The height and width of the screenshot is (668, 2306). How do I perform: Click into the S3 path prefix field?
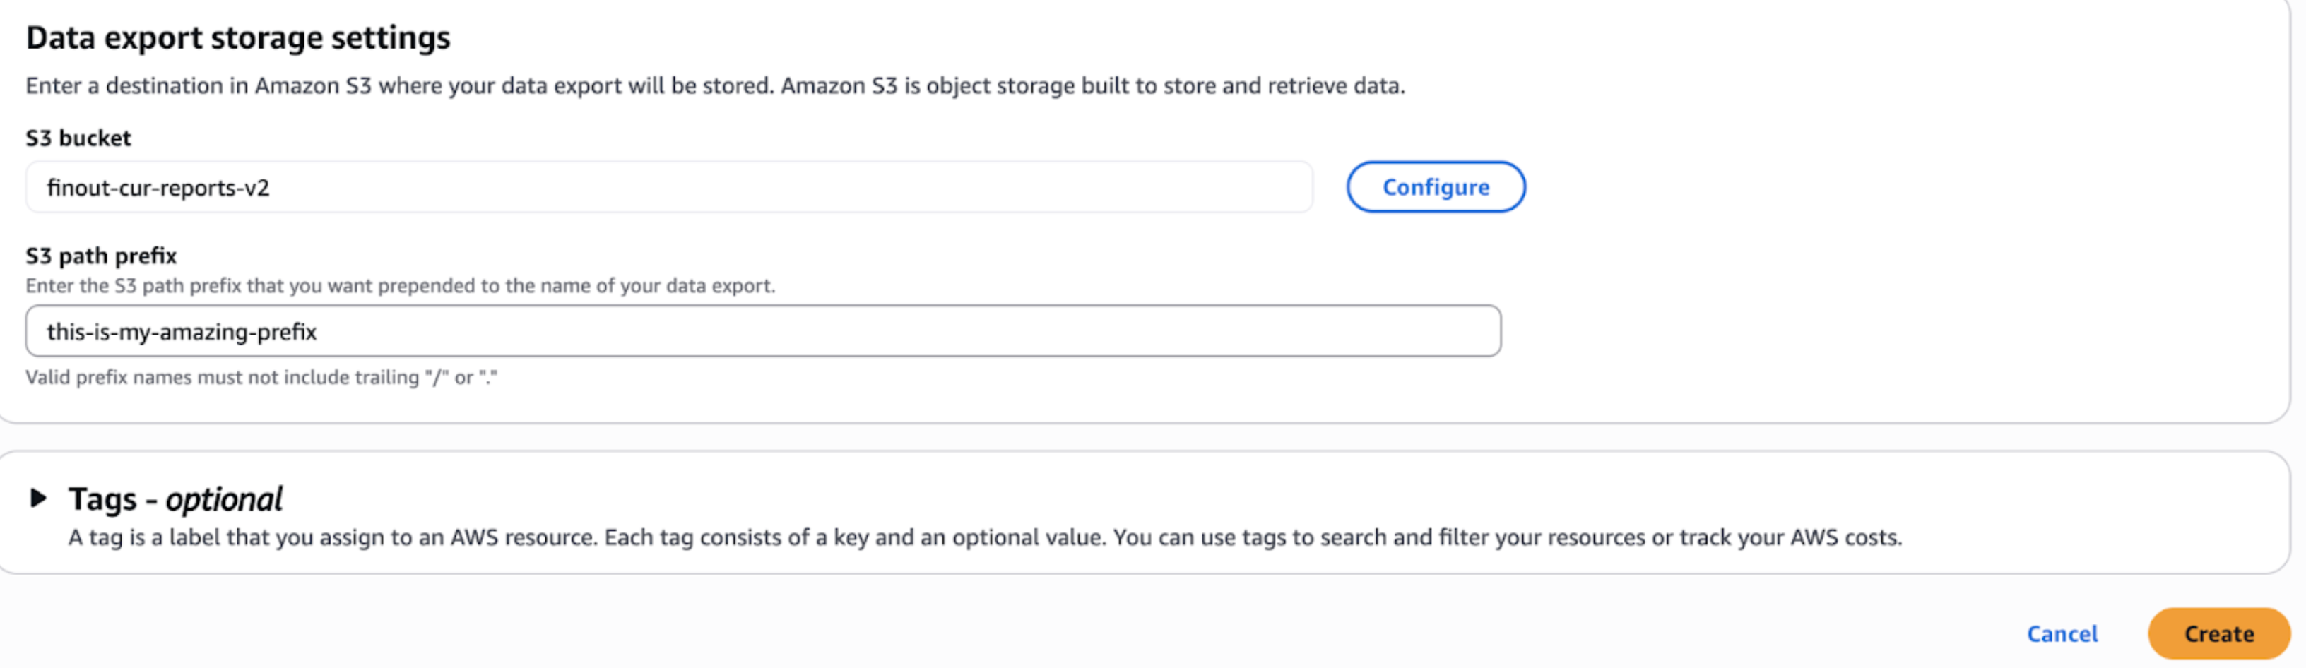763,332
